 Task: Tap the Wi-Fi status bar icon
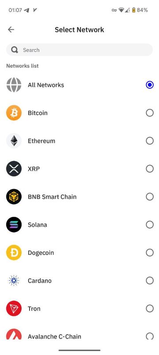click(121, 10)
